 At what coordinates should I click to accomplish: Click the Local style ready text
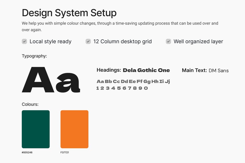[x=50, y=42]
